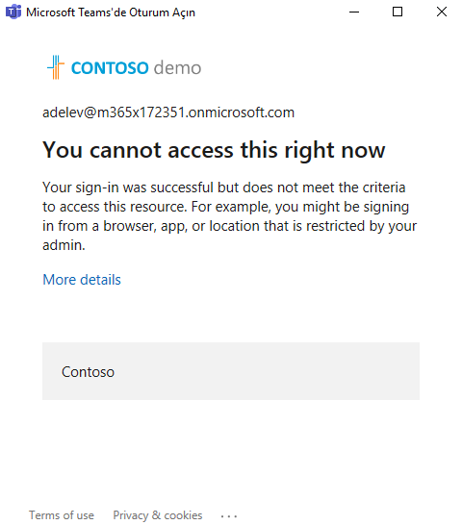
Task: Open the three-dots more options footer menu
Action: pyautogui.click(x=229, y=516)
